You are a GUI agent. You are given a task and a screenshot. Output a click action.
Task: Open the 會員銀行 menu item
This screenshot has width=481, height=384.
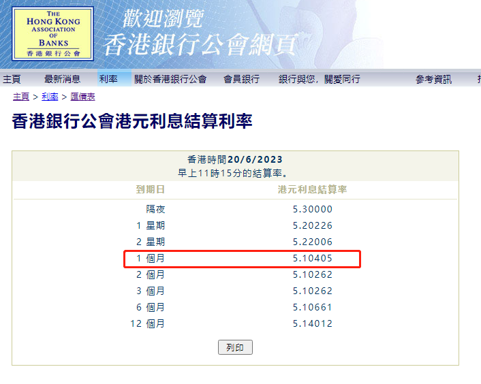point(241,79)
